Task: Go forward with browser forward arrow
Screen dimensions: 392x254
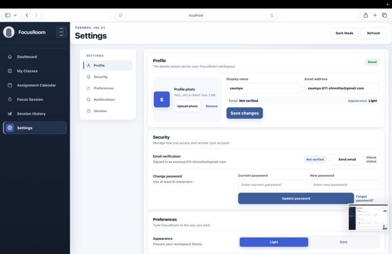Action: tap(36, 15)
